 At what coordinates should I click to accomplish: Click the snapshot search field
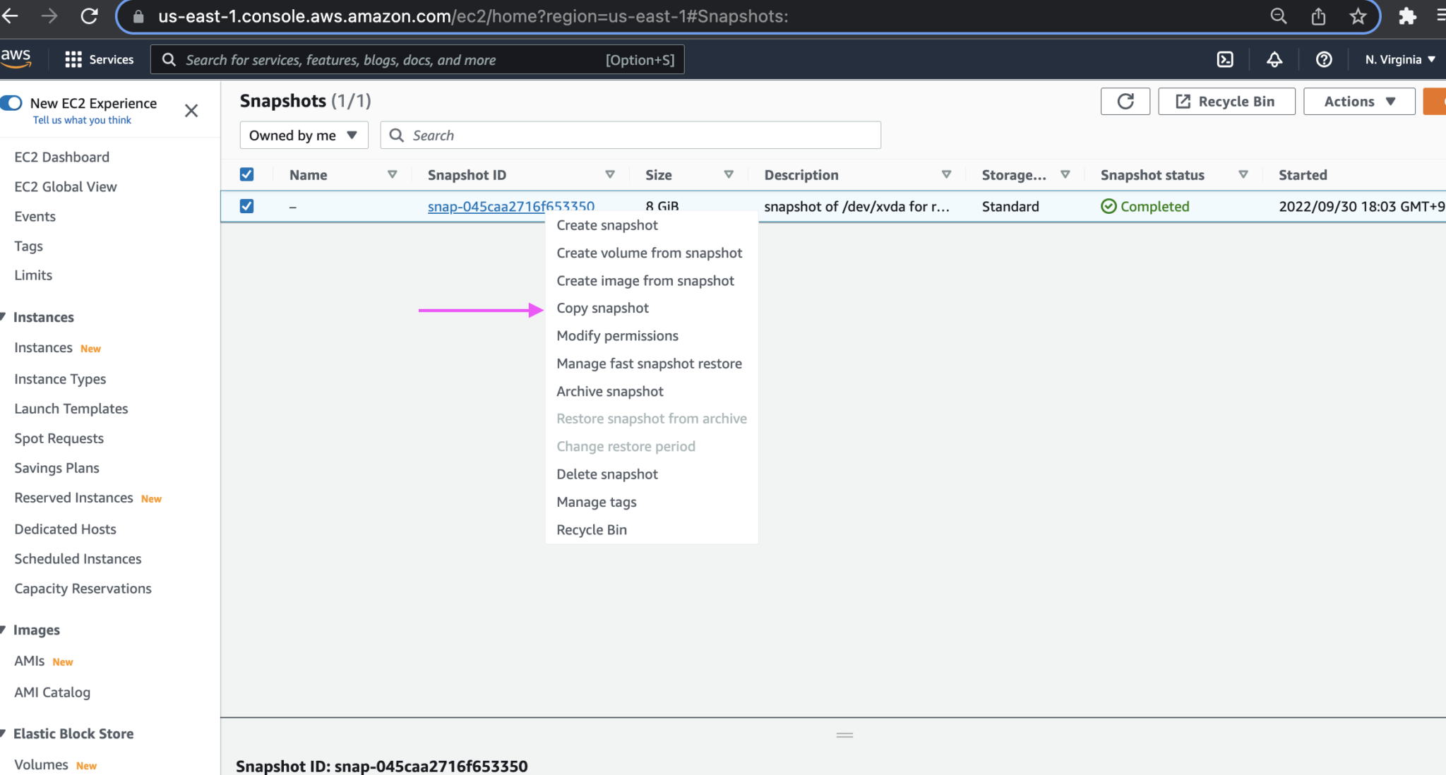628,135
